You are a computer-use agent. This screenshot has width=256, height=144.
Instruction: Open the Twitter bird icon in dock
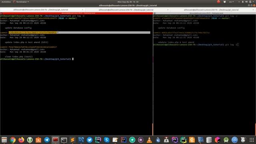pos(90,140)
